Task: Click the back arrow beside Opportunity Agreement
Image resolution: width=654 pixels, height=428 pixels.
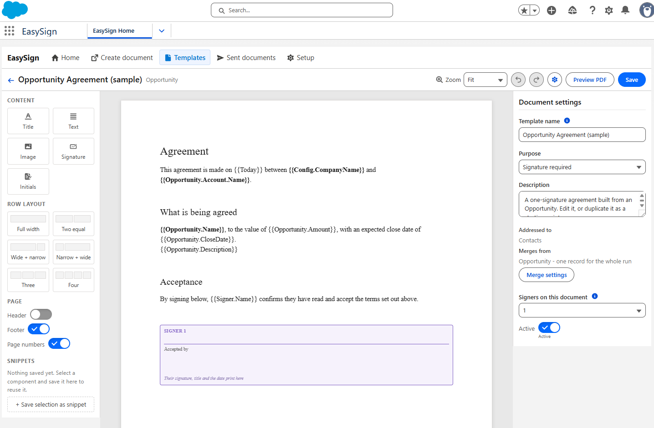Action: point(11,81)
